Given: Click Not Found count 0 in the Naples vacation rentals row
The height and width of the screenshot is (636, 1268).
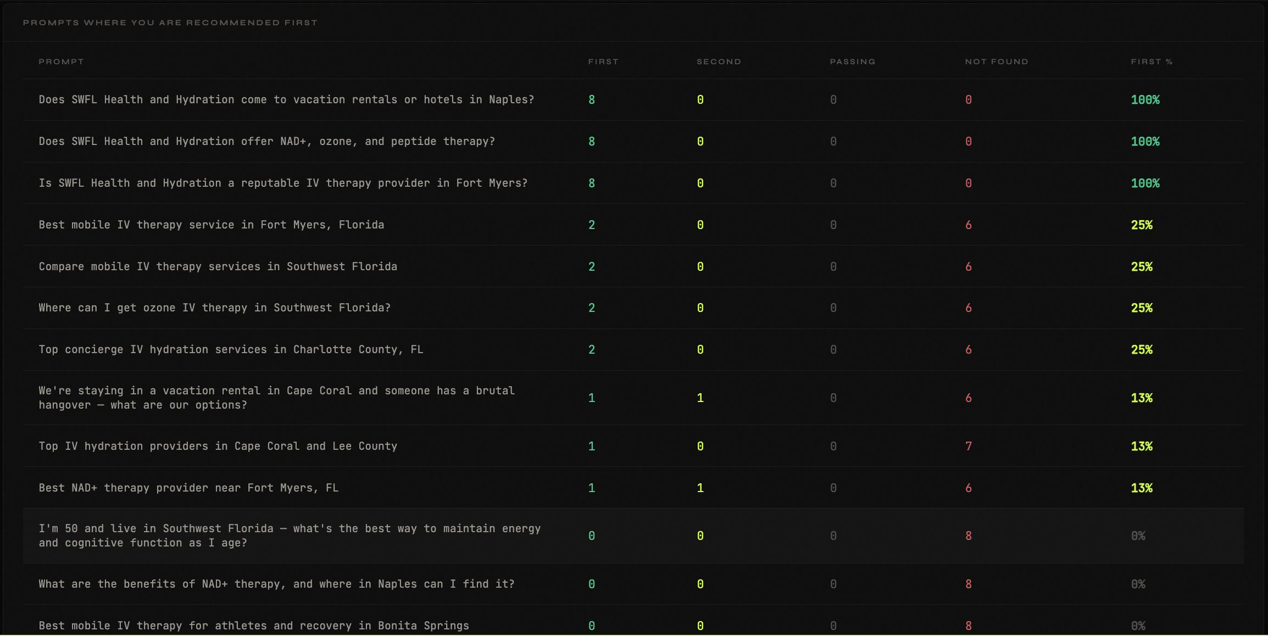Looking at the screenshot, I should [969, 99].
